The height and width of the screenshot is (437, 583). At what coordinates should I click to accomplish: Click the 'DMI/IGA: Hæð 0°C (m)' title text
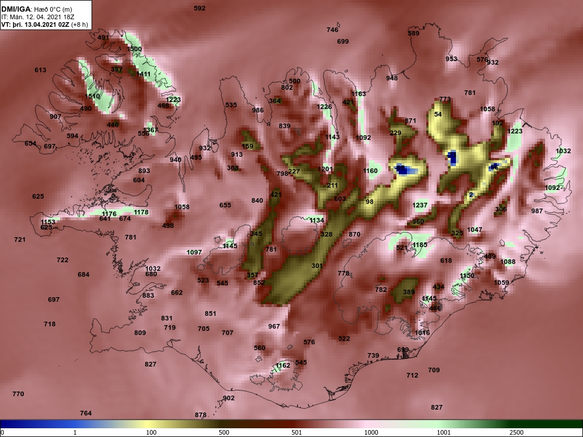(x=36, y=9)
